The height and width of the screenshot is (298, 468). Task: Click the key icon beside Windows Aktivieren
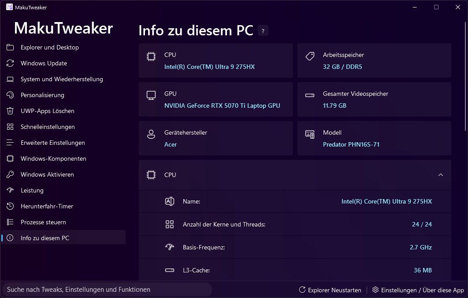tap(10, 174)
